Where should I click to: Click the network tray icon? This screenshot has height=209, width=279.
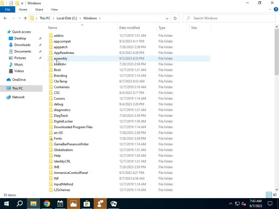tap(237, 204)
